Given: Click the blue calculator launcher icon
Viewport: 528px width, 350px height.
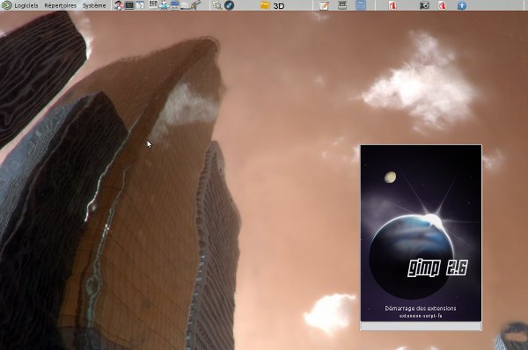Looking at the screenshot, I should (361, 5).
